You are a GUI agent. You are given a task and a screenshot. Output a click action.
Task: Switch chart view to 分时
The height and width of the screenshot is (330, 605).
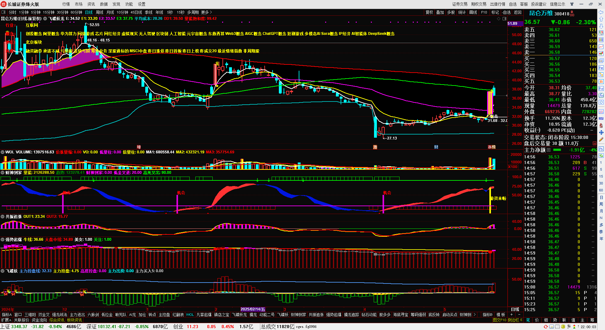coord(13,12)
